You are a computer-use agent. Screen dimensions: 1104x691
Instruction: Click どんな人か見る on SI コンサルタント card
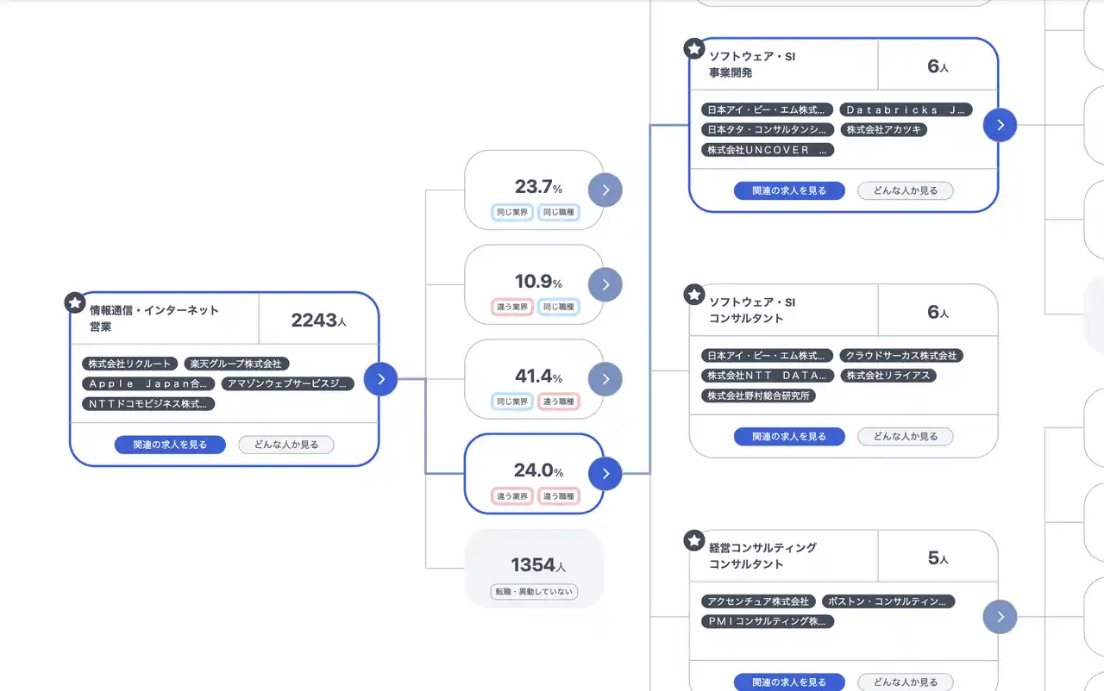pyautogui.click(x=905, y=437)
